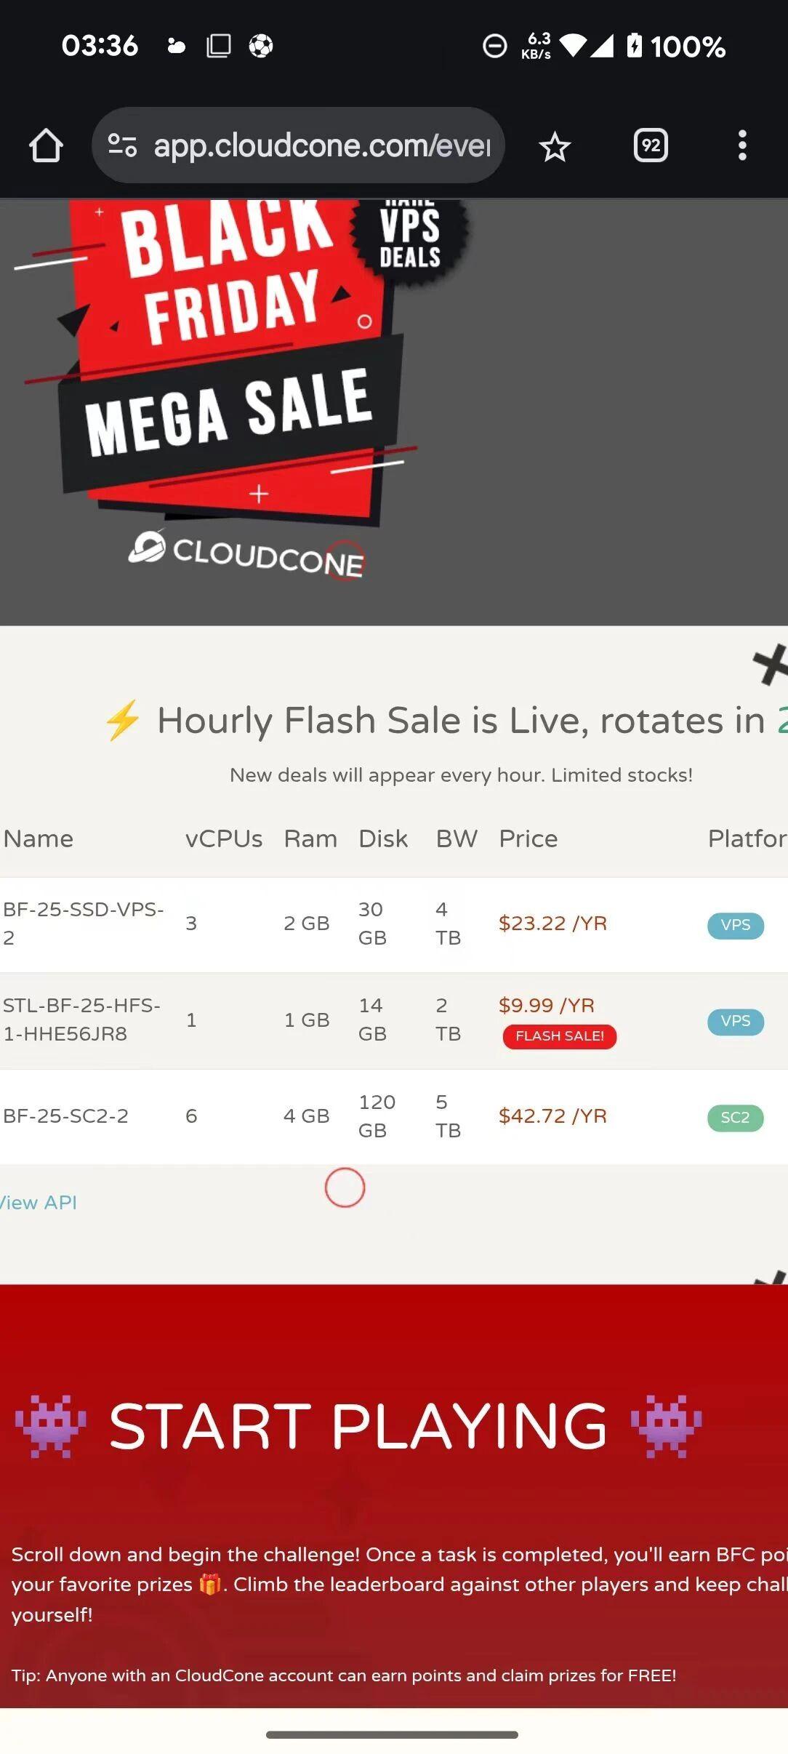
Task: Tap the CloudCone logo on banner
Action: (246, 553)
